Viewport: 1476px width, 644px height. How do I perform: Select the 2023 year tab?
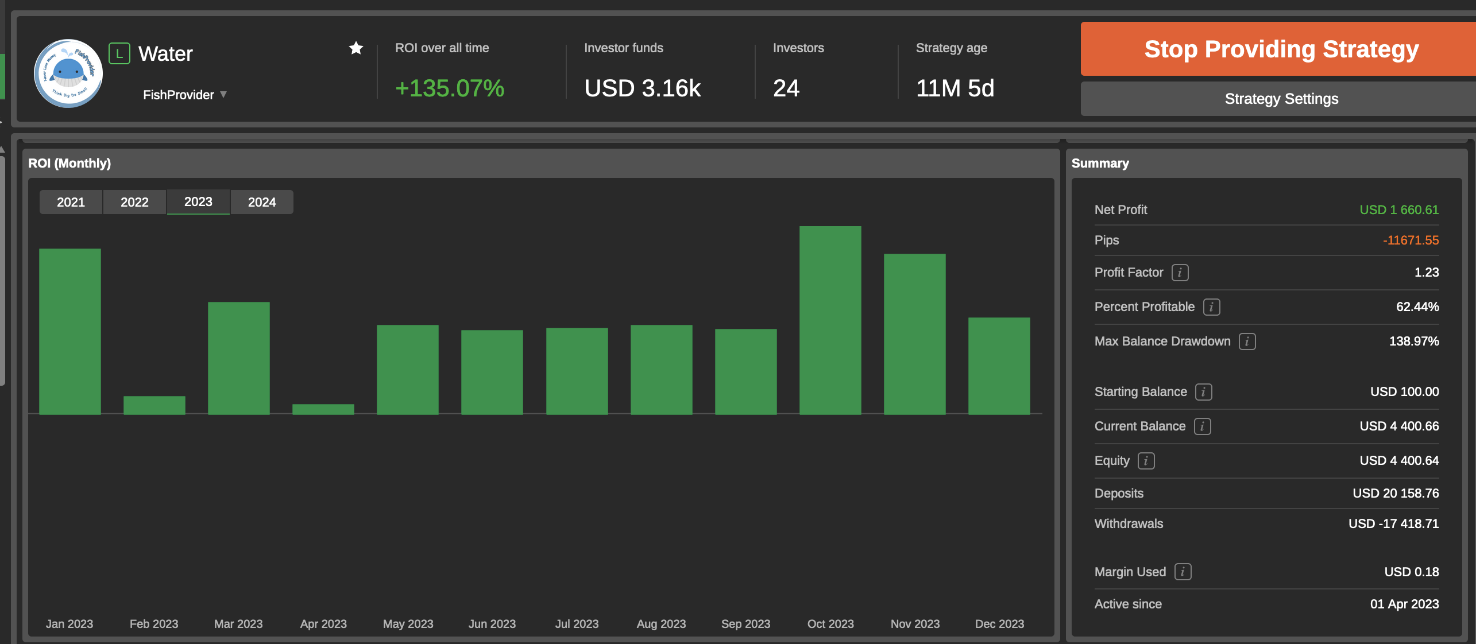pos(198,202)
